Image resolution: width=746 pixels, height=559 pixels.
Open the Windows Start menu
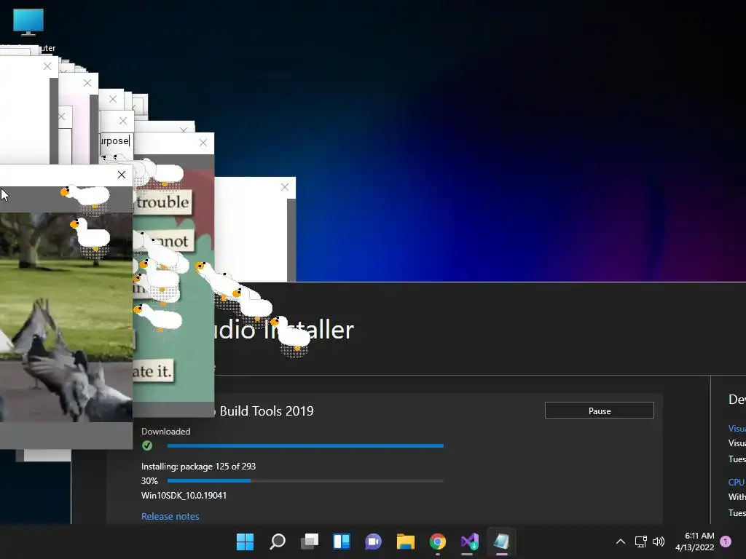[x=245, y=542]
